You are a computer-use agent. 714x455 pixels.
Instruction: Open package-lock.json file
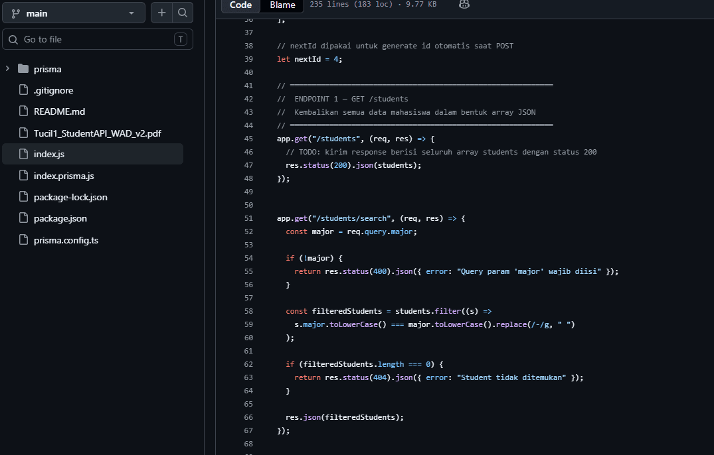[x=70, y=197]
